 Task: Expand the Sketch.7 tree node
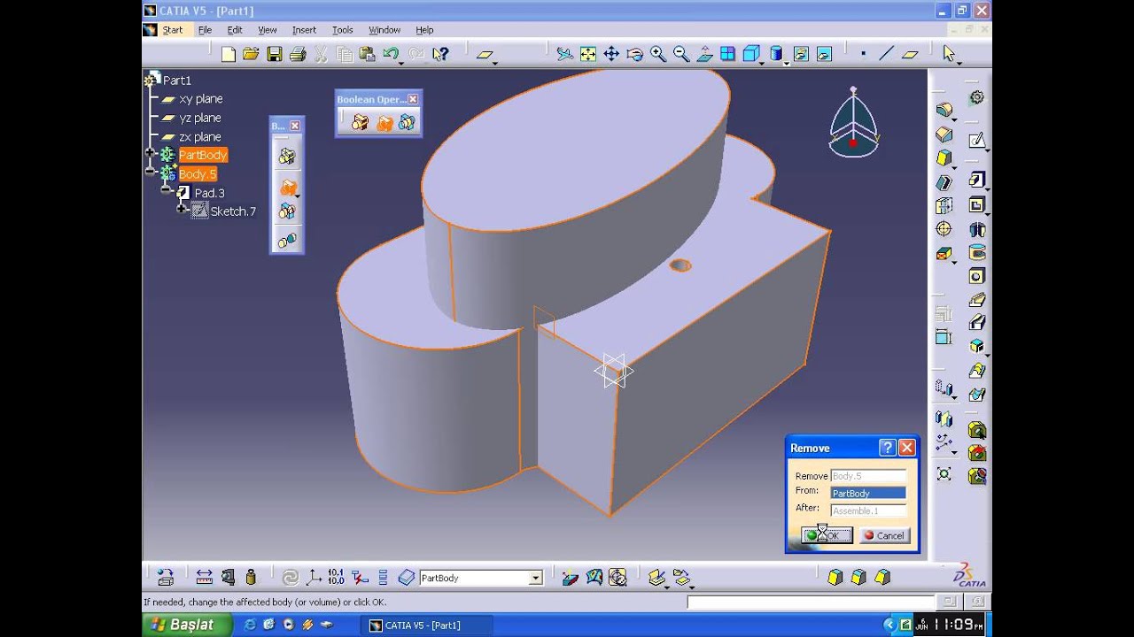pos(182,209)
